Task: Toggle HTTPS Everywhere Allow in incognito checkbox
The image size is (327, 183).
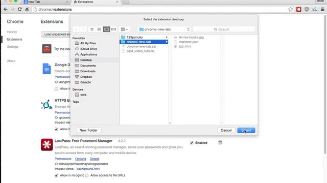Action: pos(56,129)
